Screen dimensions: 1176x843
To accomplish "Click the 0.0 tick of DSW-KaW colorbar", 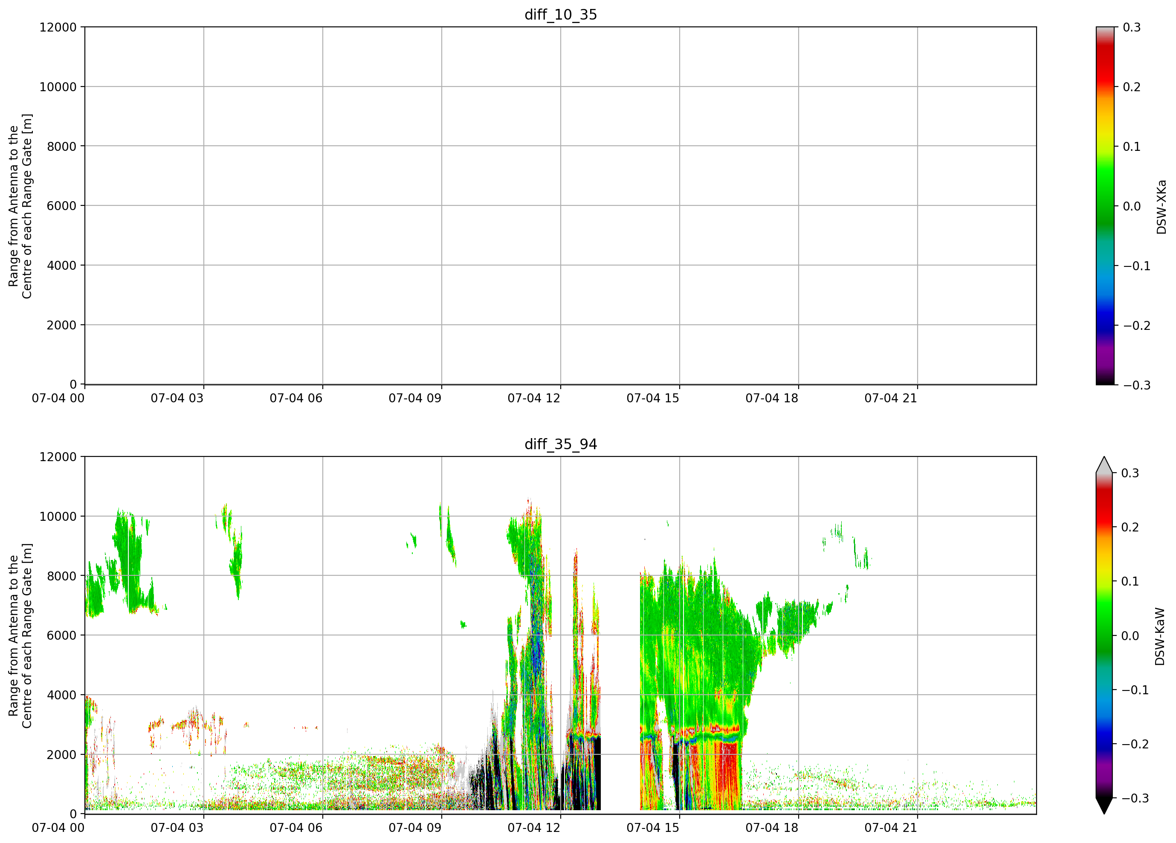I will point(1130,635).
